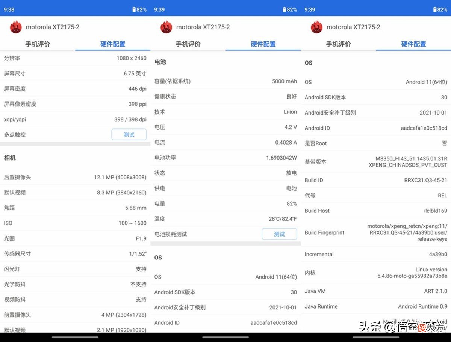Select 硬件配置 tab in the middle screen
451x342 pixels.
coord(263,44)
